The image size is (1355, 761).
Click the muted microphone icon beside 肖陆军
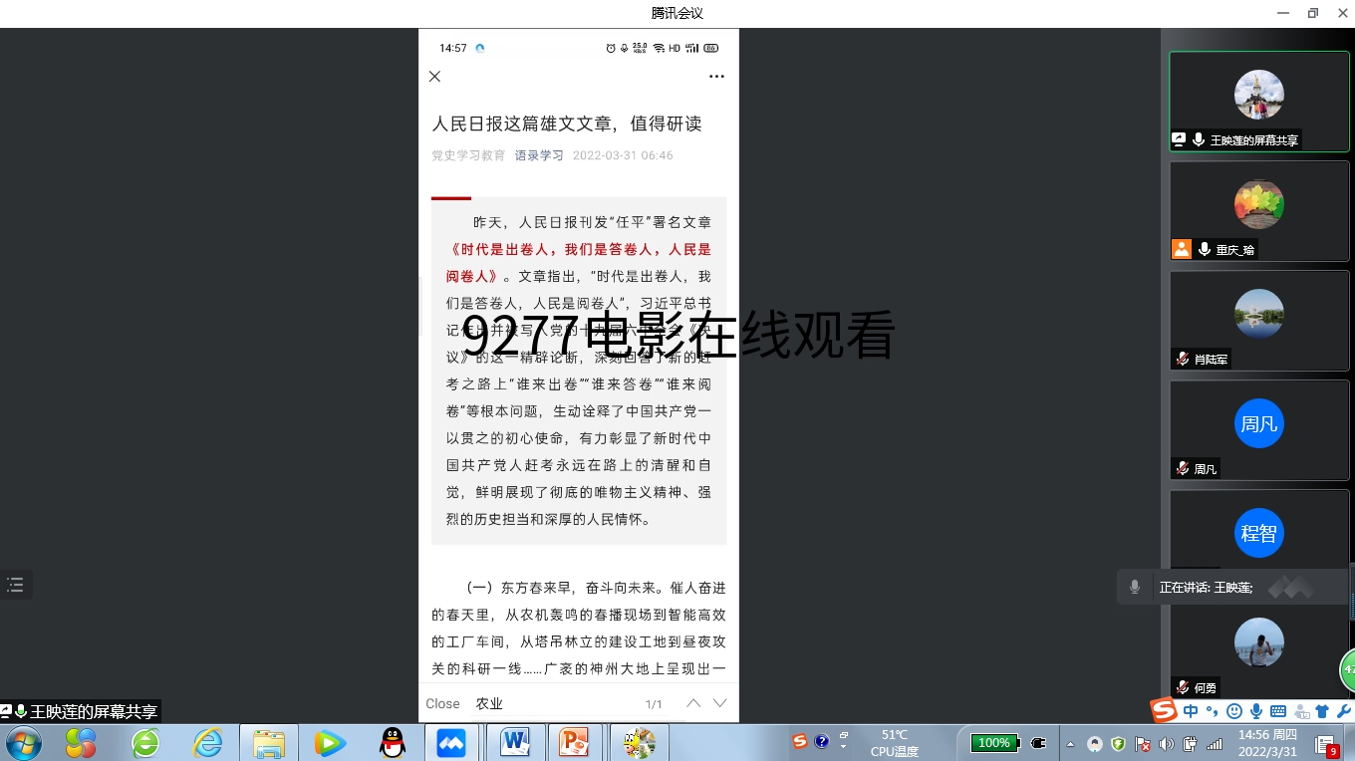coord(1183,360)
